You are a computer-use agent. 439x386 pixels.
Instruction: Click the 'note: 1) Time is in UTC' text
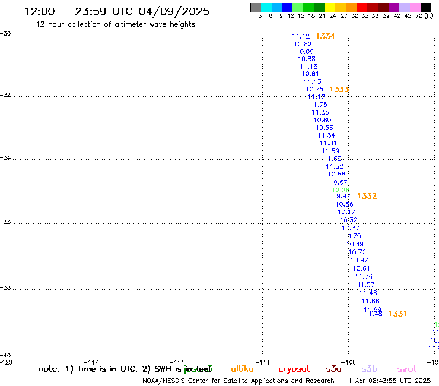(88, 369)
